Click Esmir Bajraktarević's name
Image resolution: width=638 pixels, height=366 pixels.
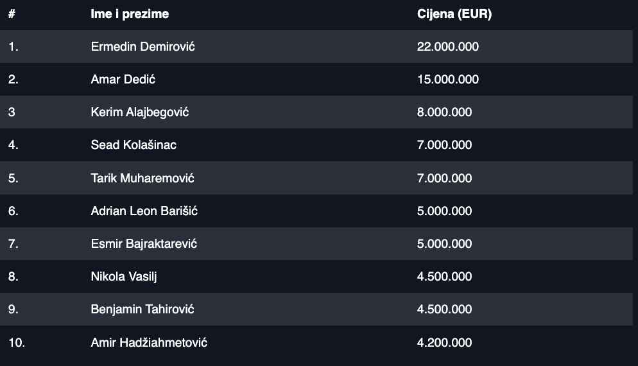[x=144, y=244]
